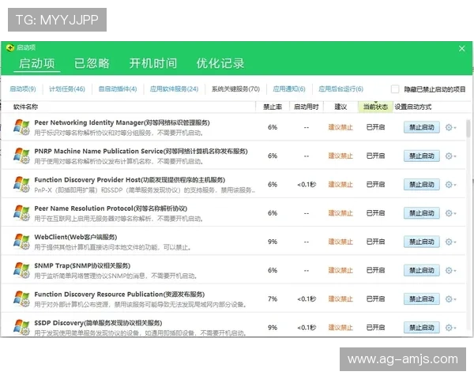
Task: Click 已开启 status in SNMP Trap row
Action: pos(375,270)
